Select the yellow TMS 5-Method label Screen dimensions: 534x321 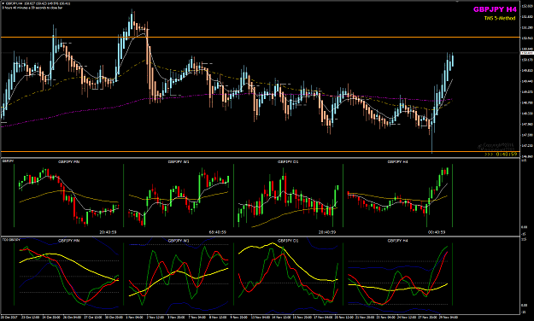coord(500,19)
